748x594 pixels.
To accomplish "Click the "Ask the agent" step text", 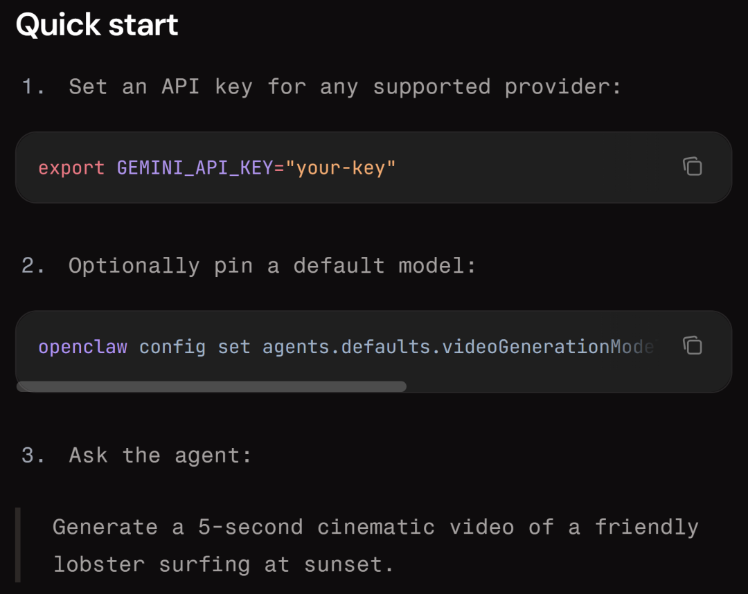I will (x=160, y=456).
